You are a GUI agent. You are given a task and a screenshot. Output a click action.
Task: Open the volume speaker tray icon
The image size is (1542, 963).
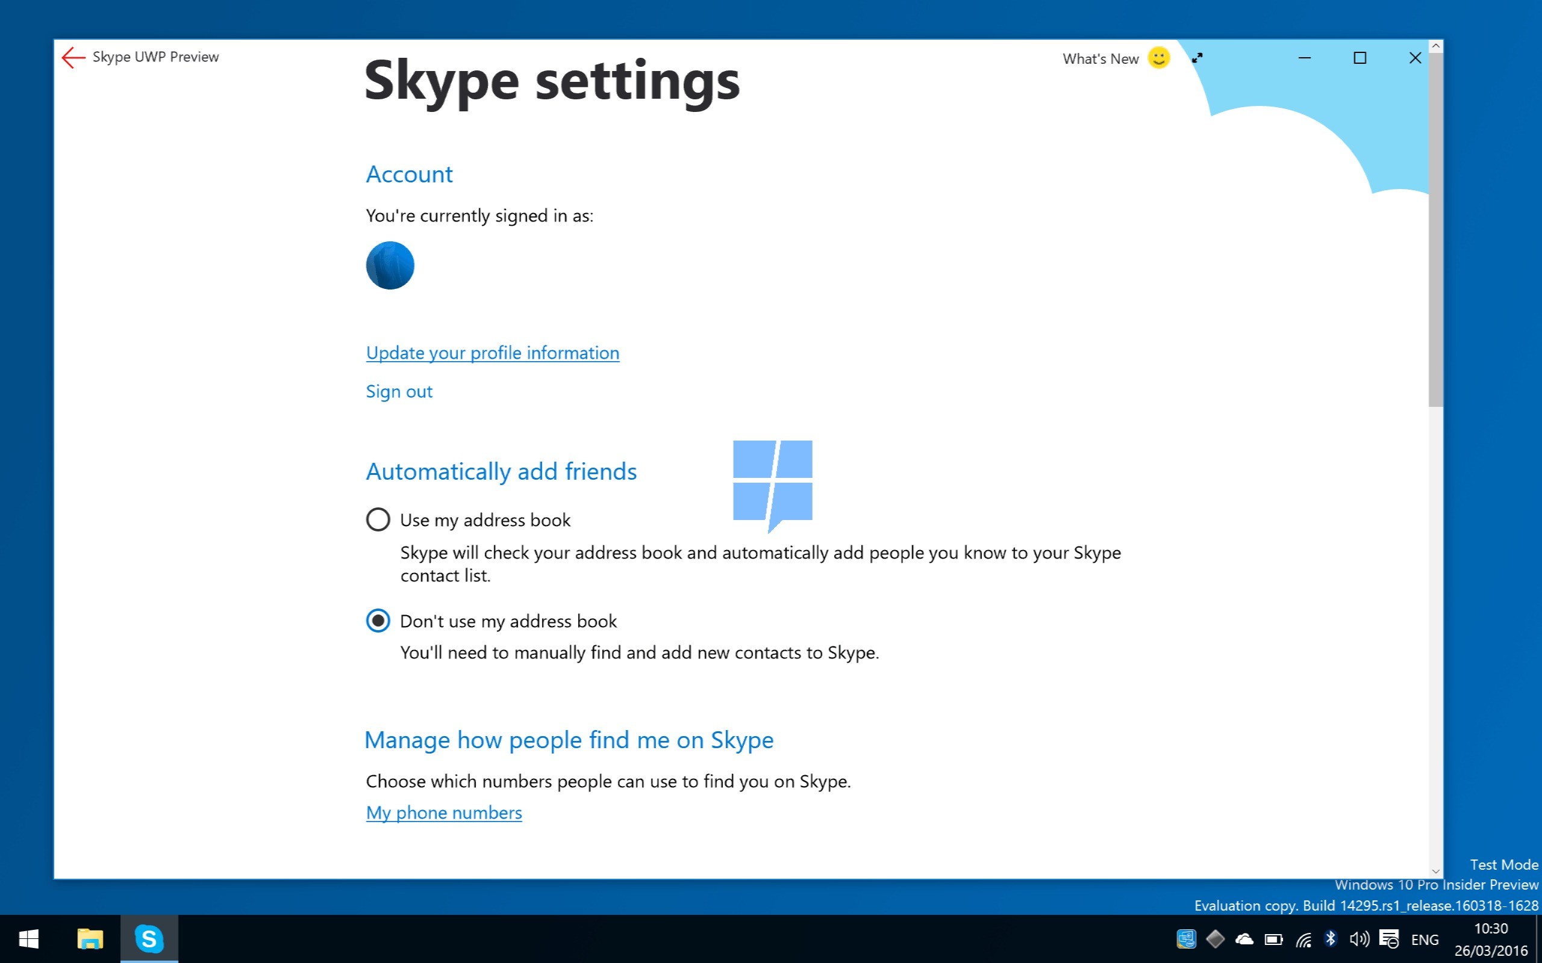1358,939
